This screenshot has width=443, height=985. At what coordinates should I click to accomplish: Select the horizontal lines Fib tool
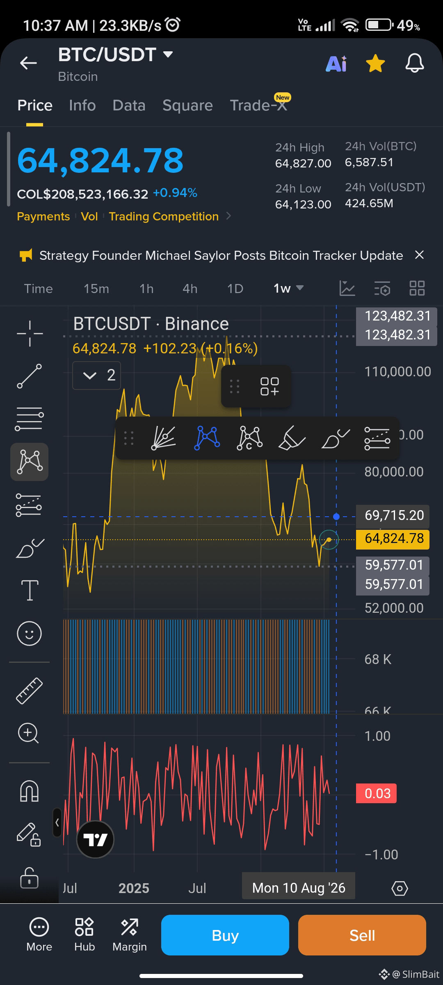click(x=30, y=419)
